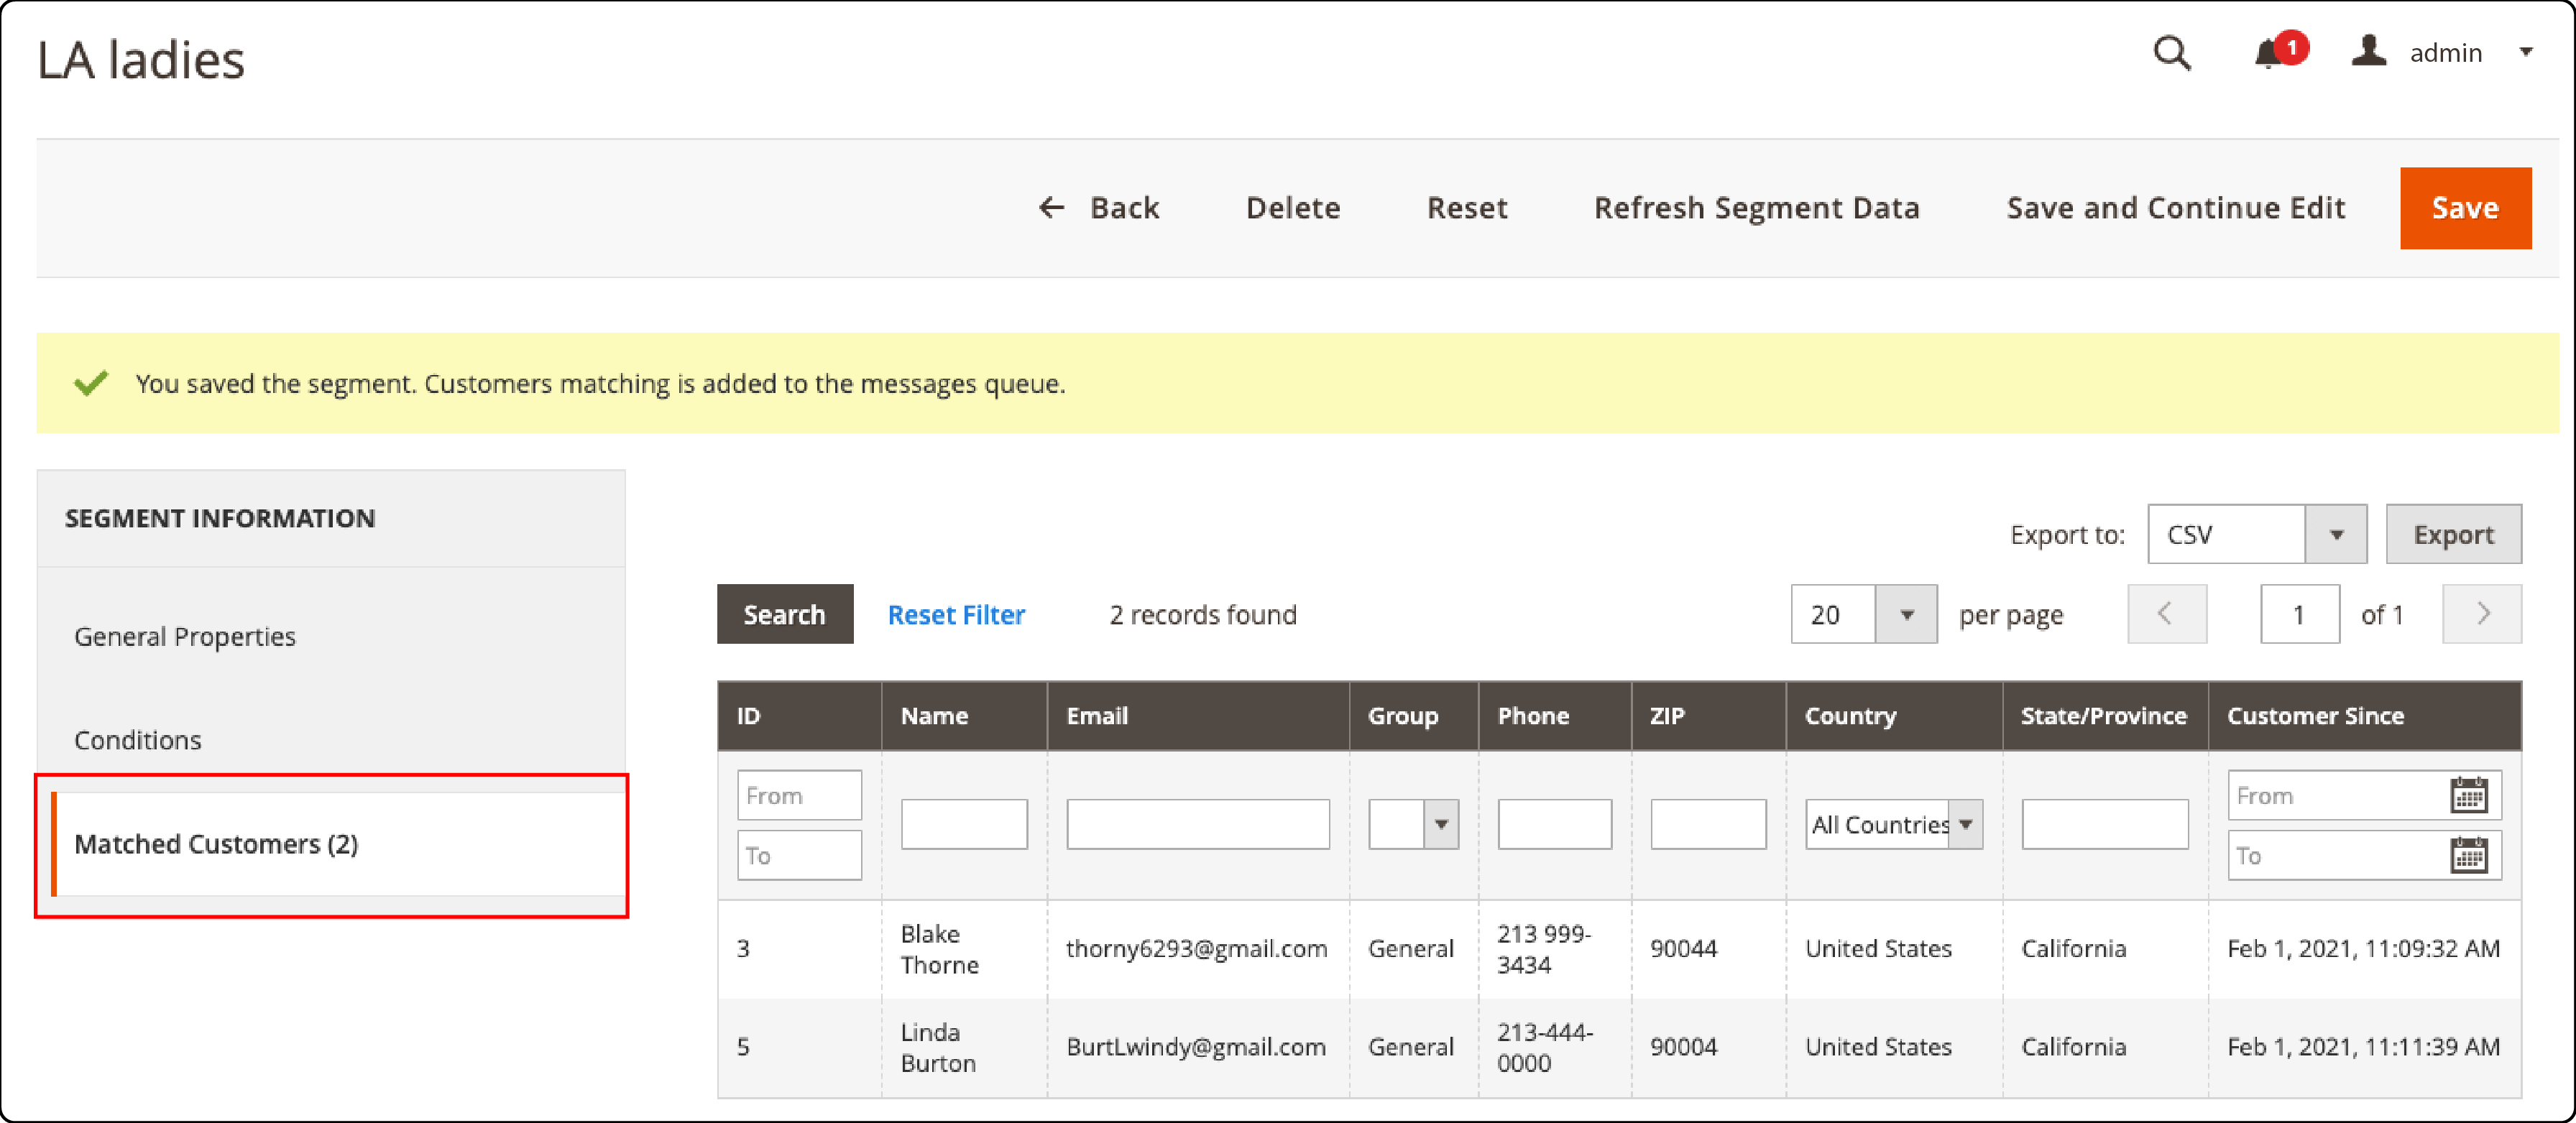
Task: Click Refresh Segment Data
Action: pyautogui.click(x=1756, y=208)
